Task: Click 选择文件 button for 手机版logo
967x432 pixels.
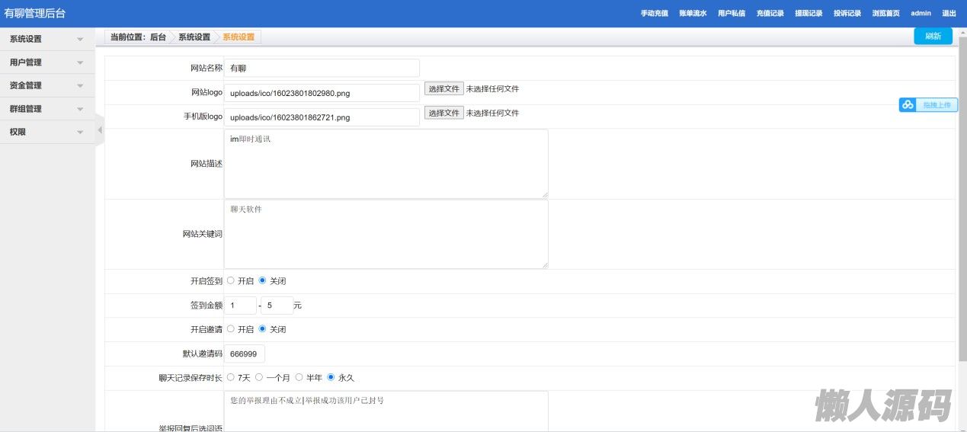Action: point(443,113)
